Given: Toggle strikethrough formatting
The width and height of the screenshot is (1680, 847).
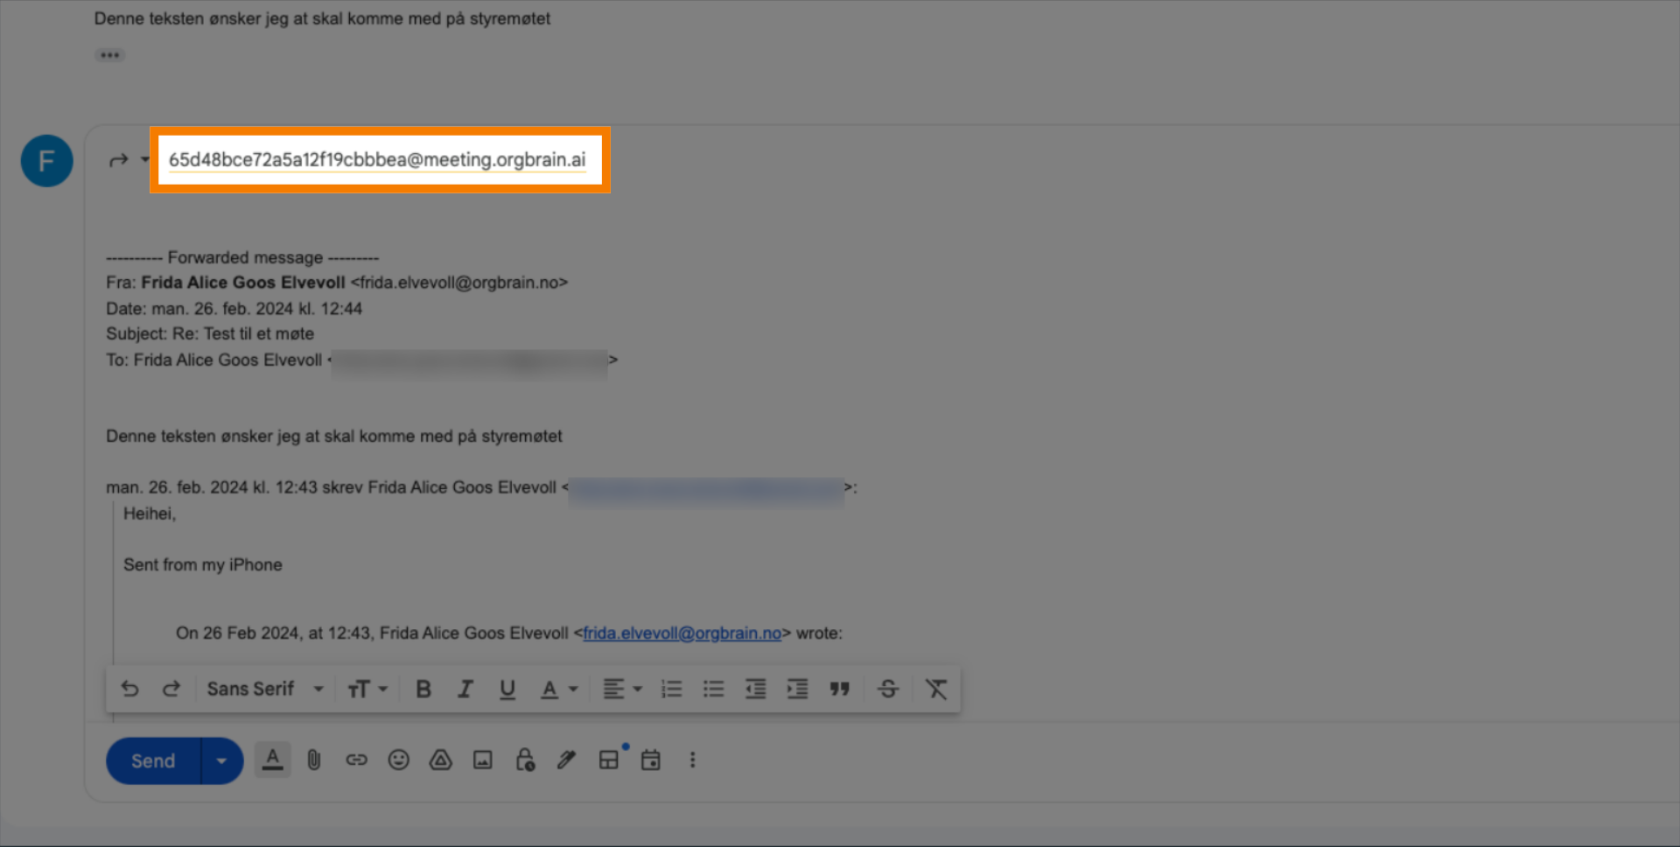Looking at the screenshot, I should click(x=888, y=689).
